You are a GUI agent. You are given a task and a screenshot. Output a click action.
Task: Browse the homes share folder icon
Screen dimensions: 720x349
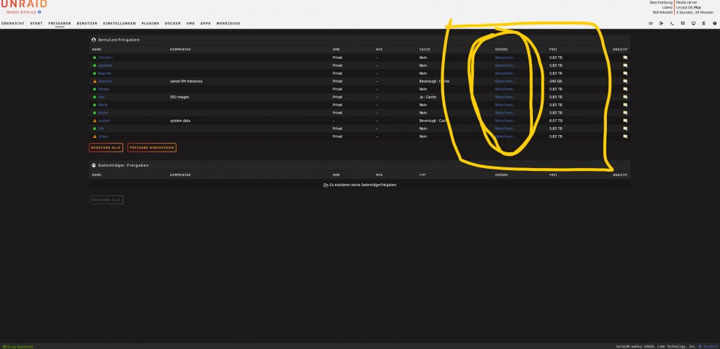click(625, 89)
